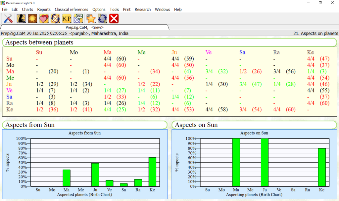Open the Options menu
Viewport: 339px width, 201px height.
[99, 10]
